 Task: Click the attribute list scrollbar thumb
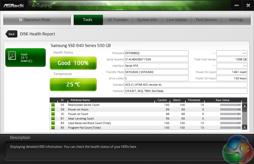(x=245, y=110)
